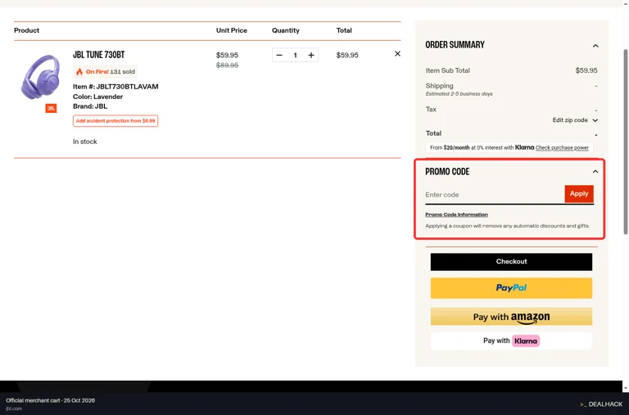Click the quantity value field
This screenshot has width=629, height=415.
(295, 55)
